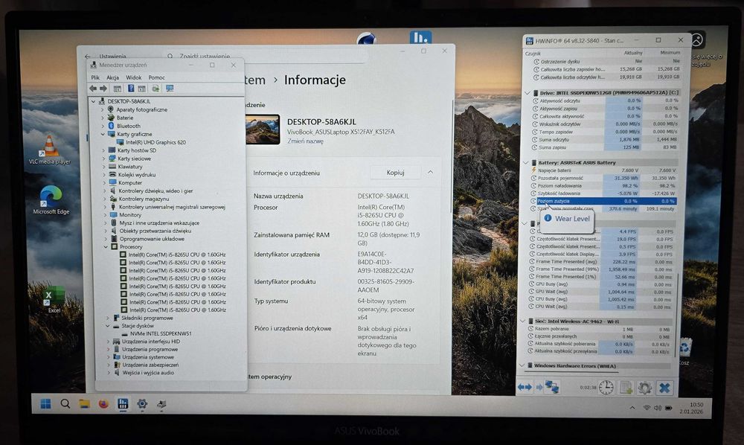The width and height of the screenshot is (744, 445).
Task: Collapse Battery: ASUSTeK ASUS Battery section in HWiNFO
Action: coord(526,162)
